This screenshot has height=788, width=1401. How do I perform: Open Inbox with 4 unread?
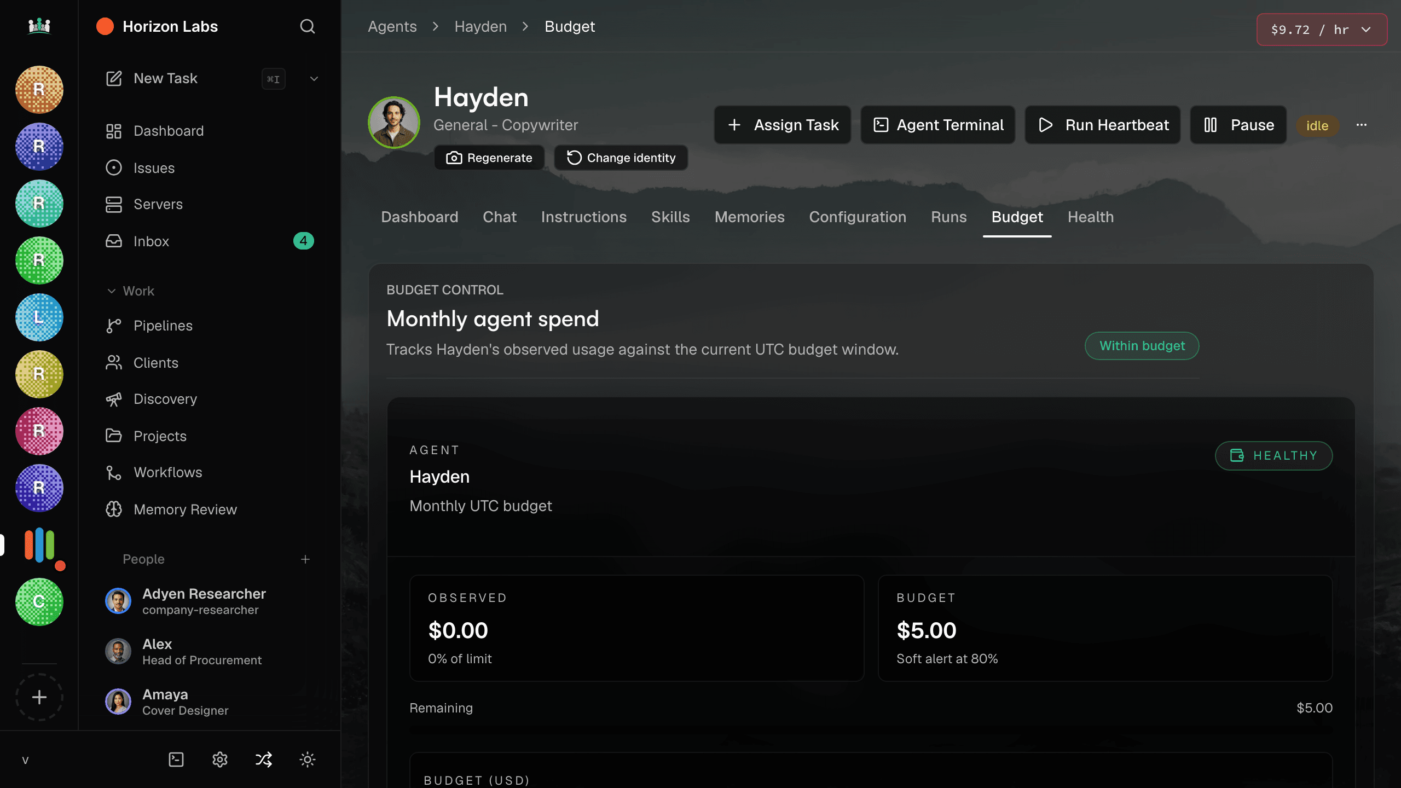209,241
